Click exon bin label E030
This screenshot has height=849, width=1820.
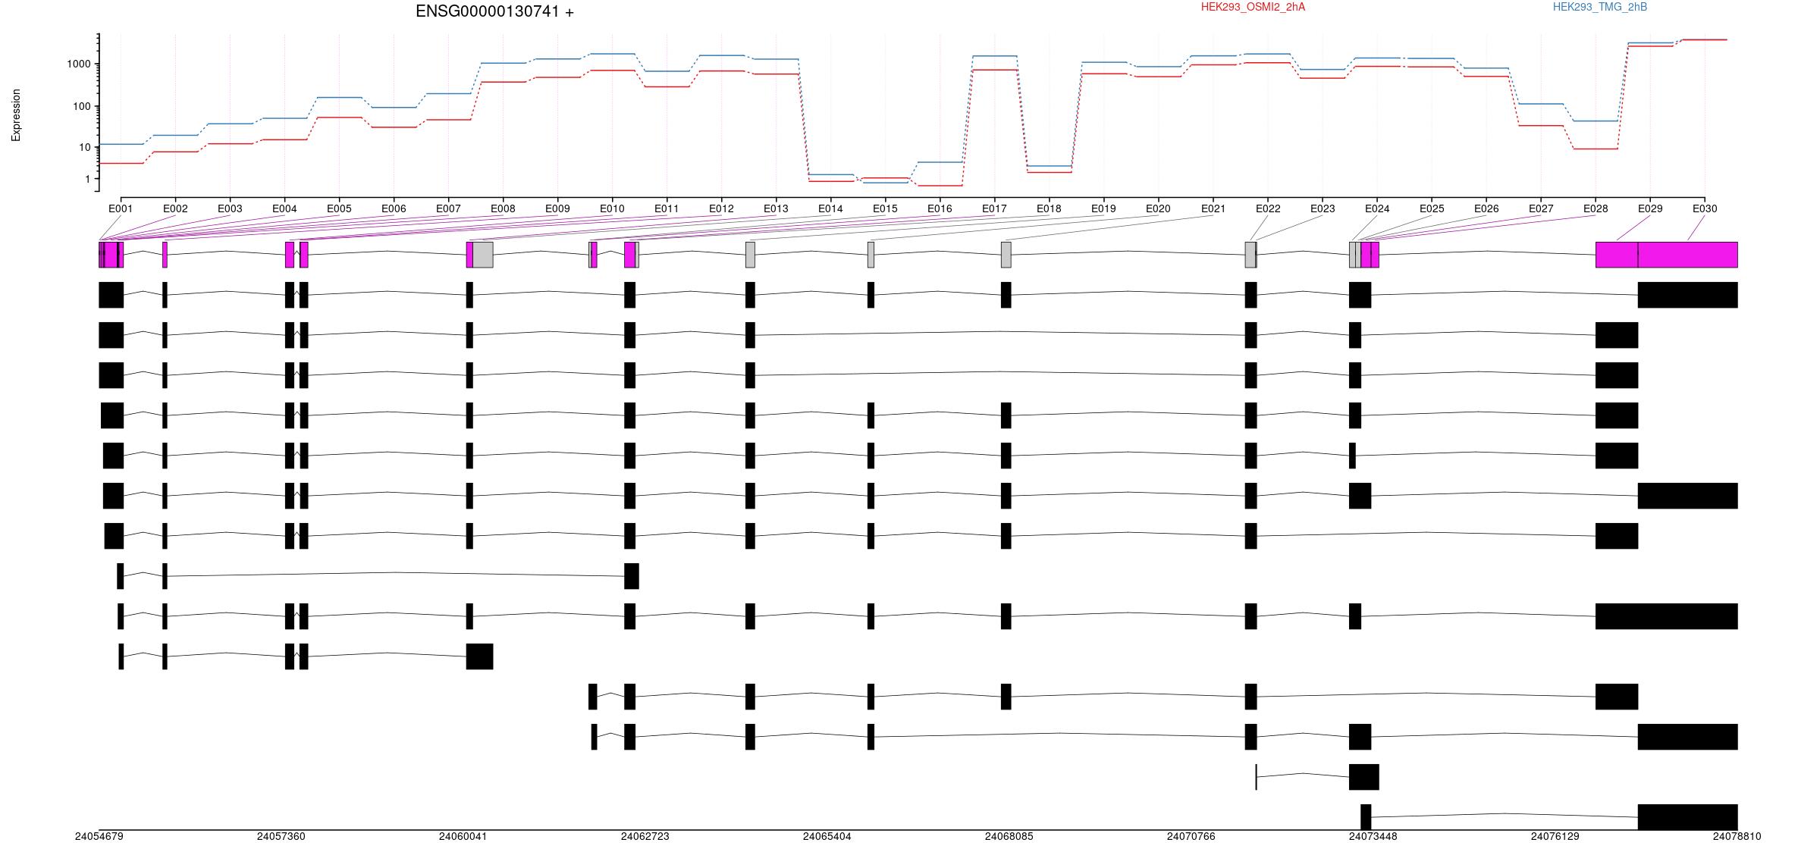pyautogui.click(x=1705, y=208)
